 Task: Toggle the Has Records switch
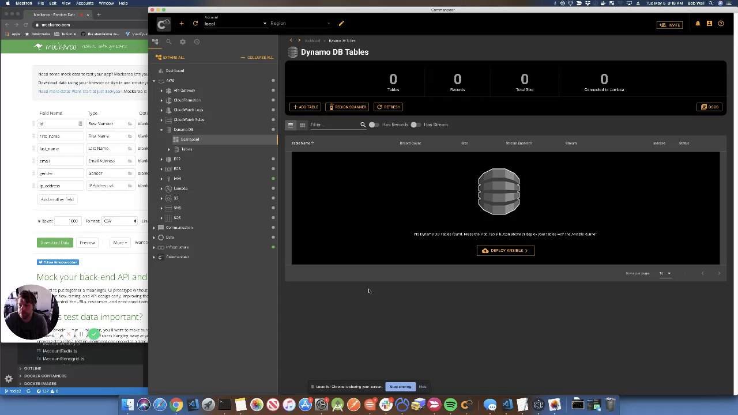(374, 124)
